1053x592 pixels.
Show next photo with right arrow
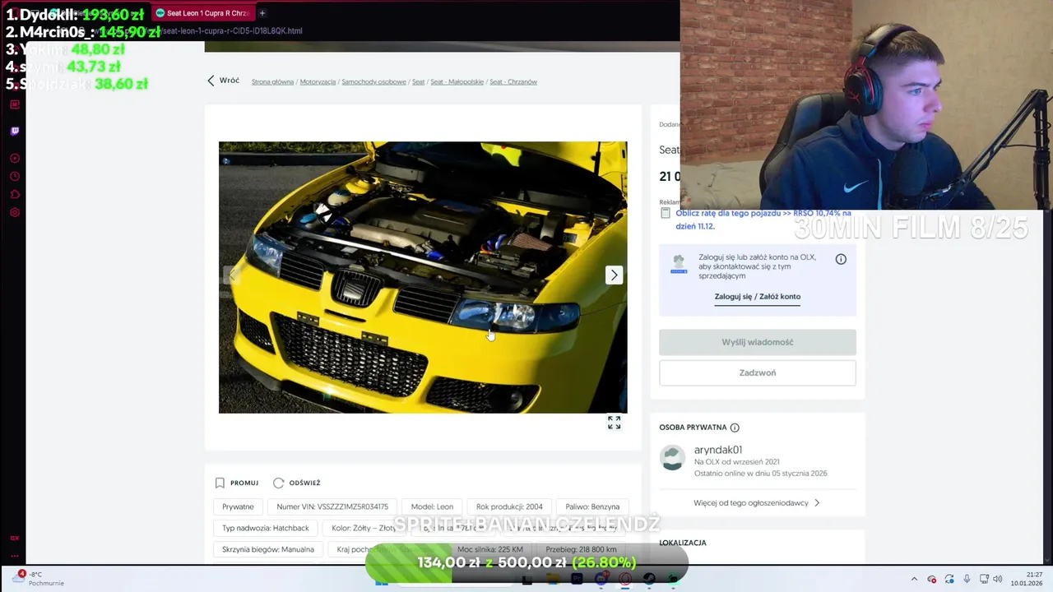614,275
